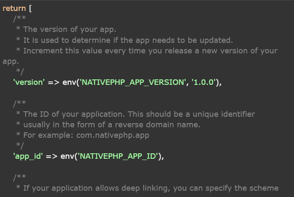Click env function on the version line
This screenshot has height=197, width=294.
coord(69,82)
